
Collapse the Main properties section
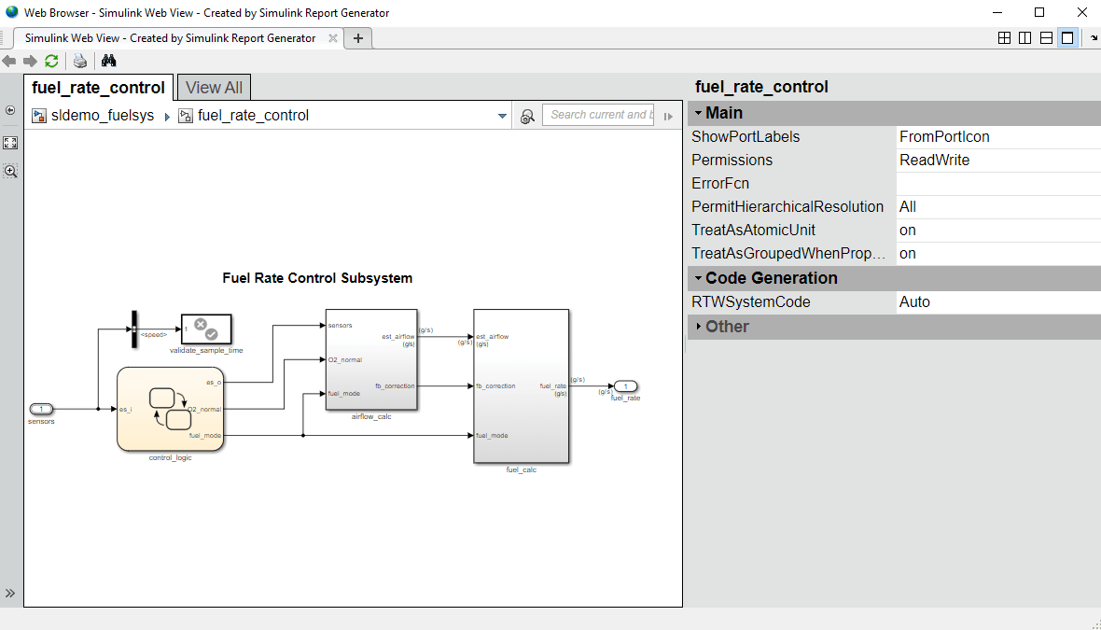point(699,113)
